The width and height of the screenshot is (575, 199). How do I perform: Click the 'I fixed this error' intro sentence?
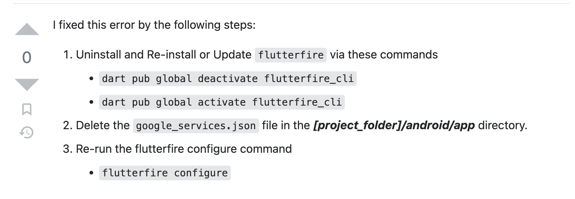(x=154, y=25)
